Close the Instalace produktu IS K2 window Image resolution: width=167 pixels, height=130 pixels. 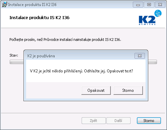[x=160, y=5]
